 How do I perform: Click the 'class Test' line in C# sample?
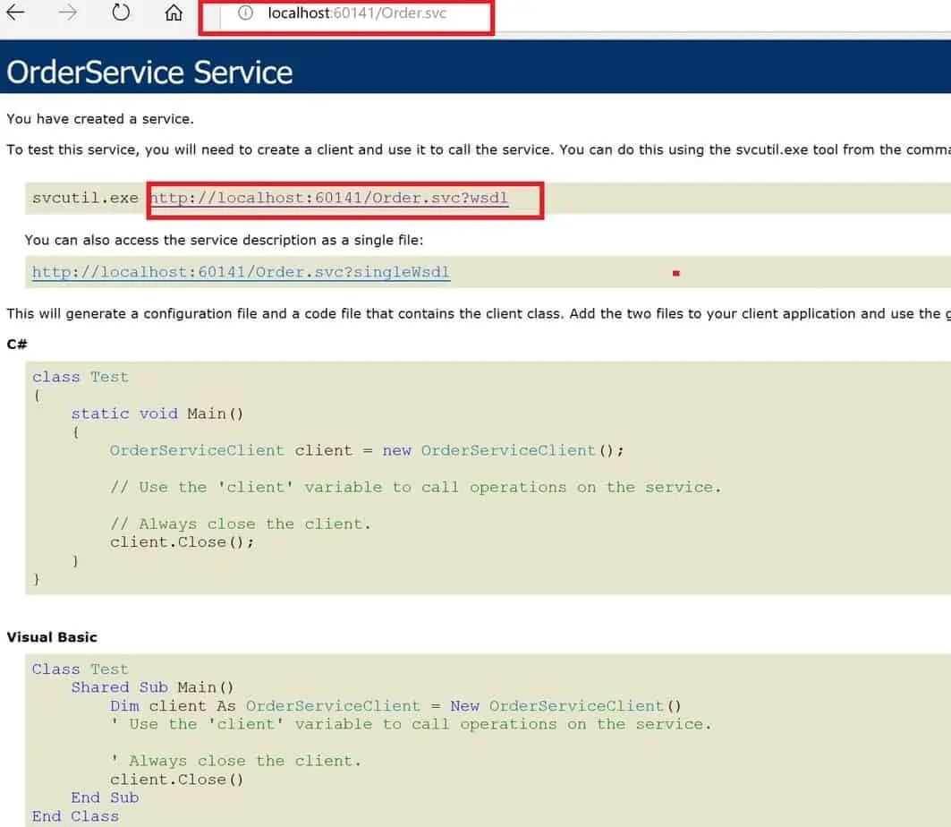[x=81, y=376]
